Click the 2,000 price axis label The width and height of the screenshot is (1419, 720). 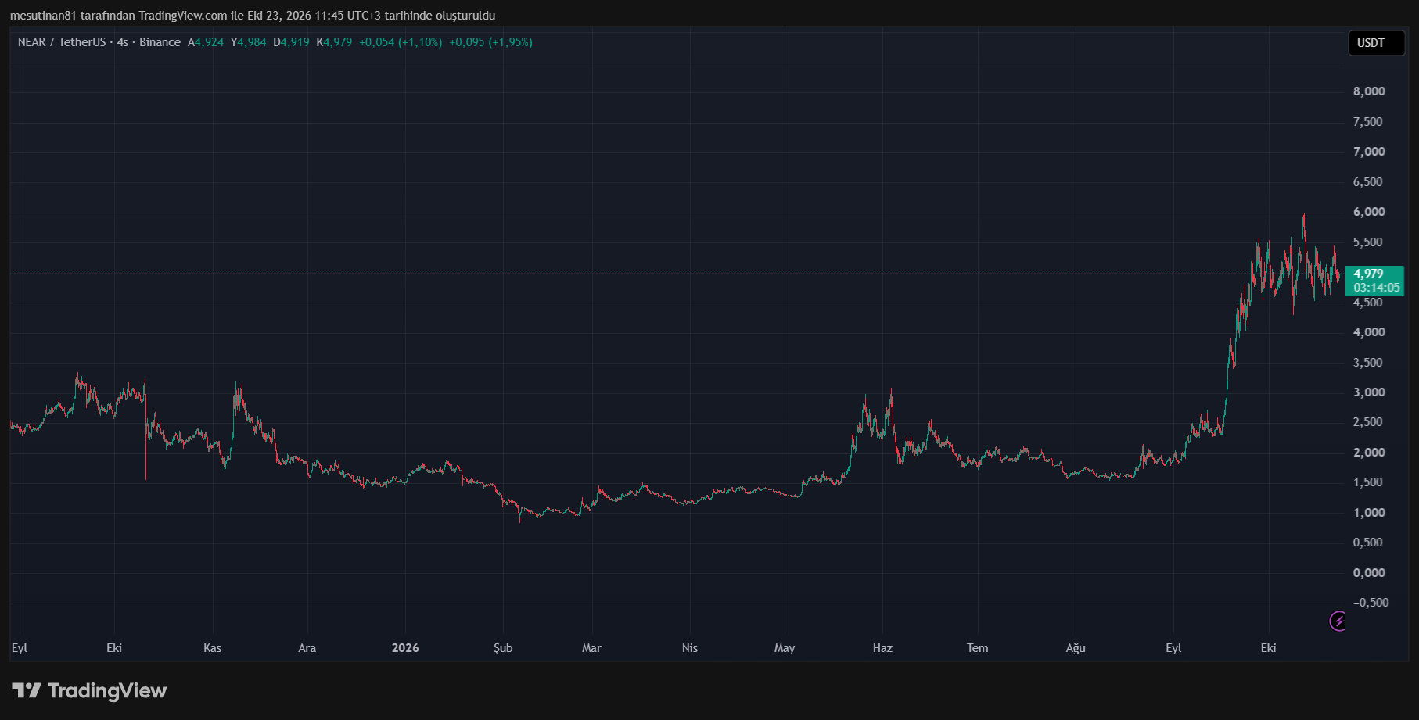pyautogui.click(x=1369, y=453)
